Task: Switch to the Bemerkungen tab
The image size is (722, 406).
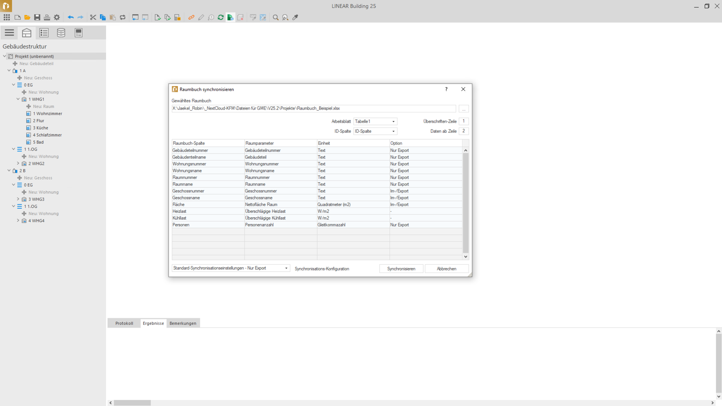Action: 183,323
